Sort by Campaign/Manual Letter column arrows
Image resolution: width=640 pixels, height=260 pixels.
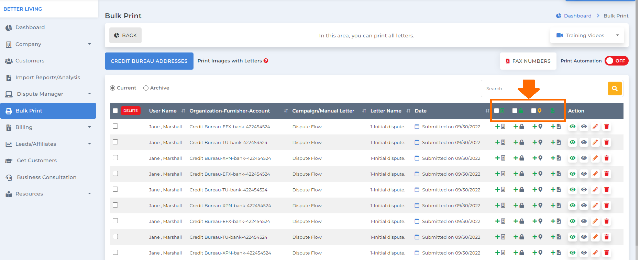[364, 111]
